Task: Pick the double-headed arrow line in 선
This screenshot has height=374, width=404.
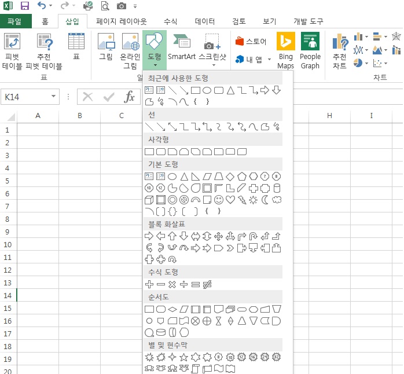Action: click(x=172, y=127)
